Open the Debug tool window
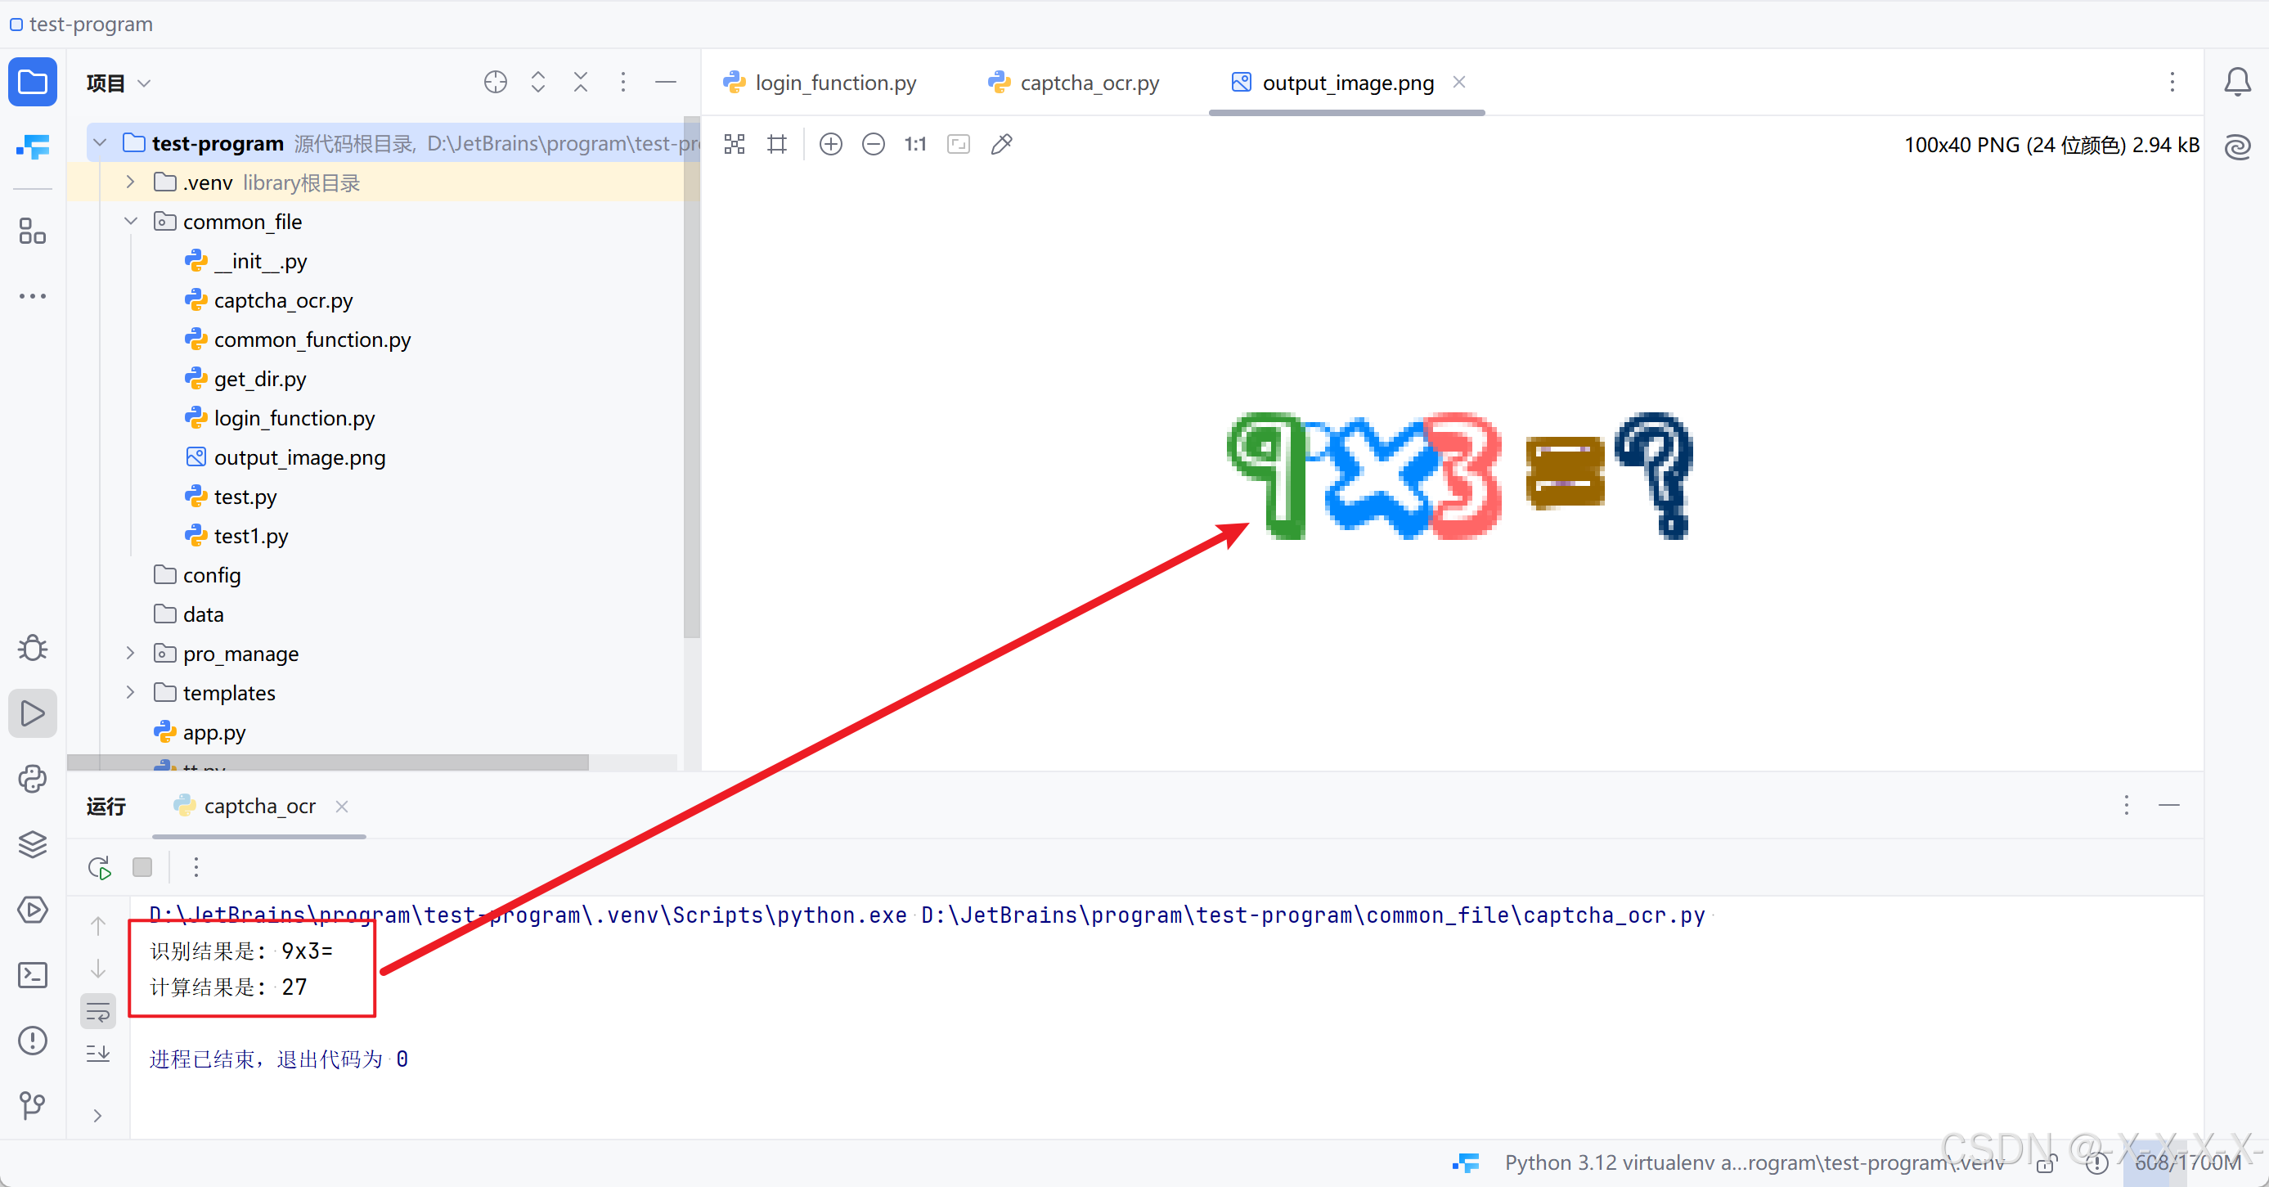The image size is (2269, 1187). click(x=33, y=649)
